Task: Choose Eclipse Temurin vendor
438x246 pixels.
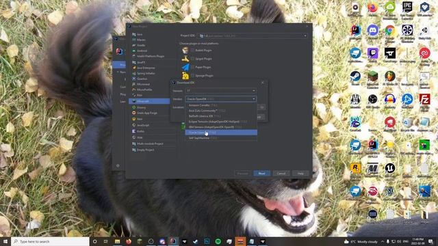Action: (221, 122)
